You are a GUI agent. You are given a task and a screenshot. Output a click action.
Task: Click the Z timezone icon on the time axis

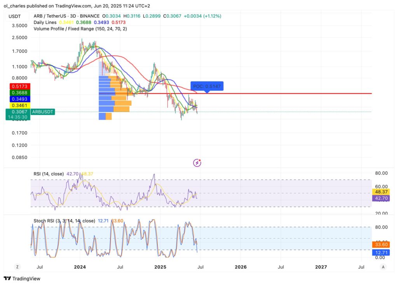coord(17,267)
